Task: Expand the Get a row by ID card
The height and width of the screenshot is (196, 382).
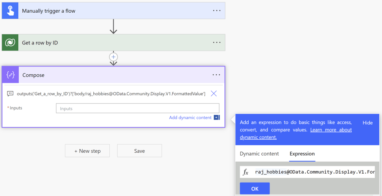Action: click(x=112, y=43)
